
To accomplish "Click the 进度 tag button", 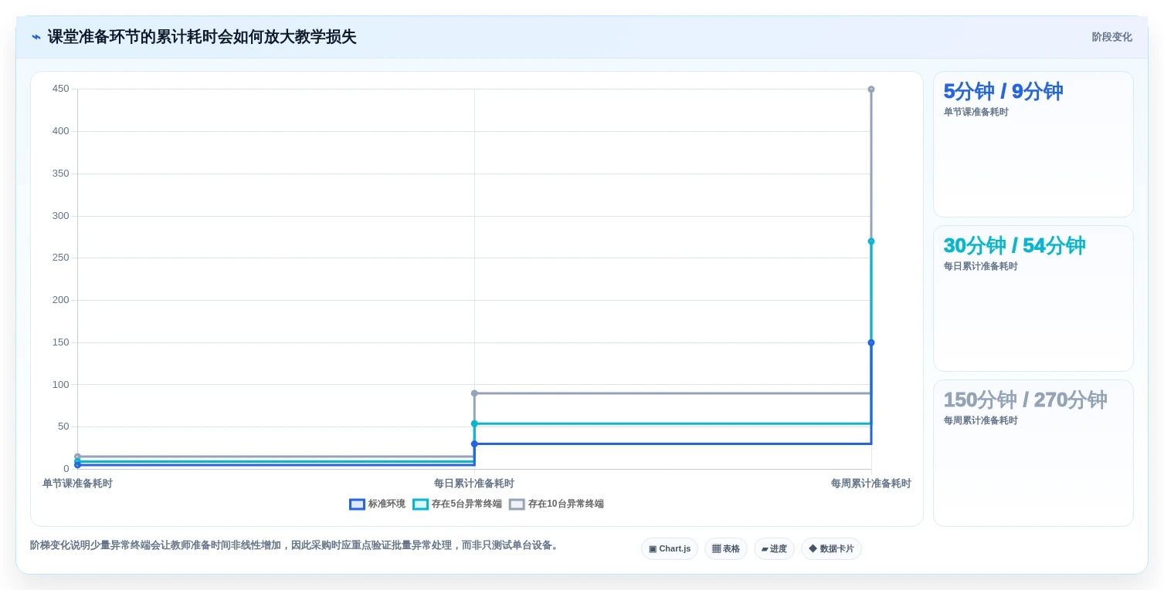I will [x=774, y=549].
